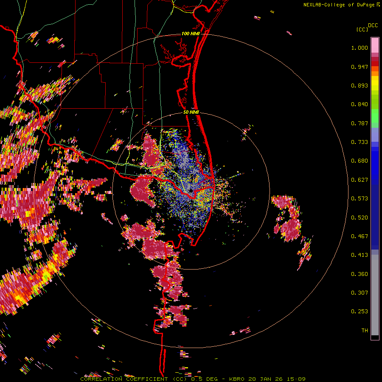Image resolution: width=382 pixels, height=382 pixels.
Task: Click the 0.573 legend value
Action: click(360, 199)
